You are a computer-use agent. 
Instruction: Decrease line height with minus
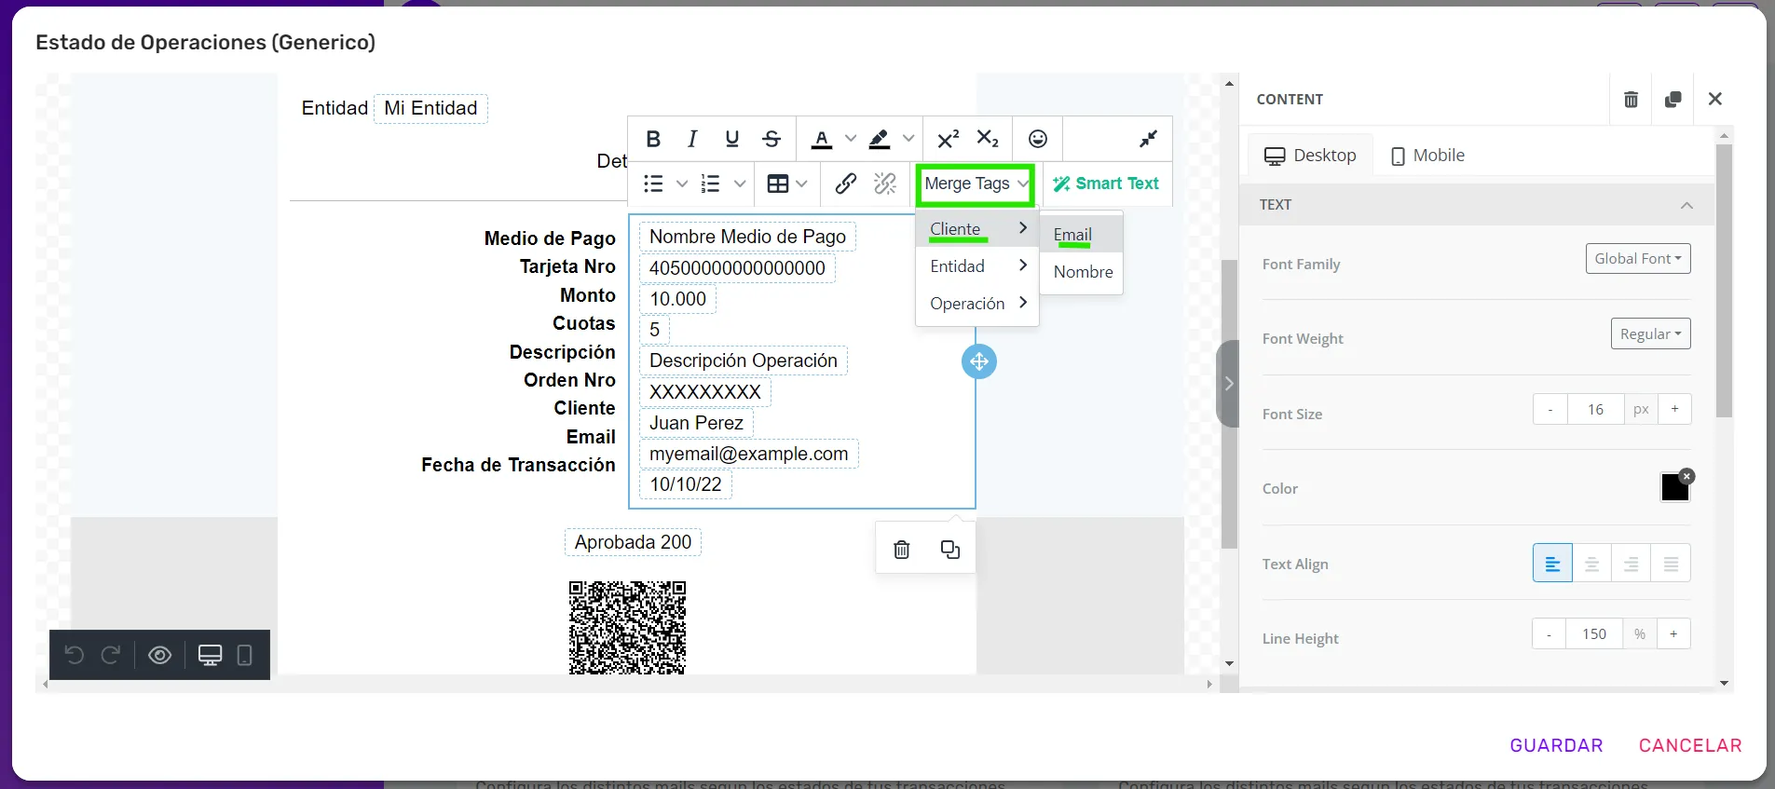1550,634
